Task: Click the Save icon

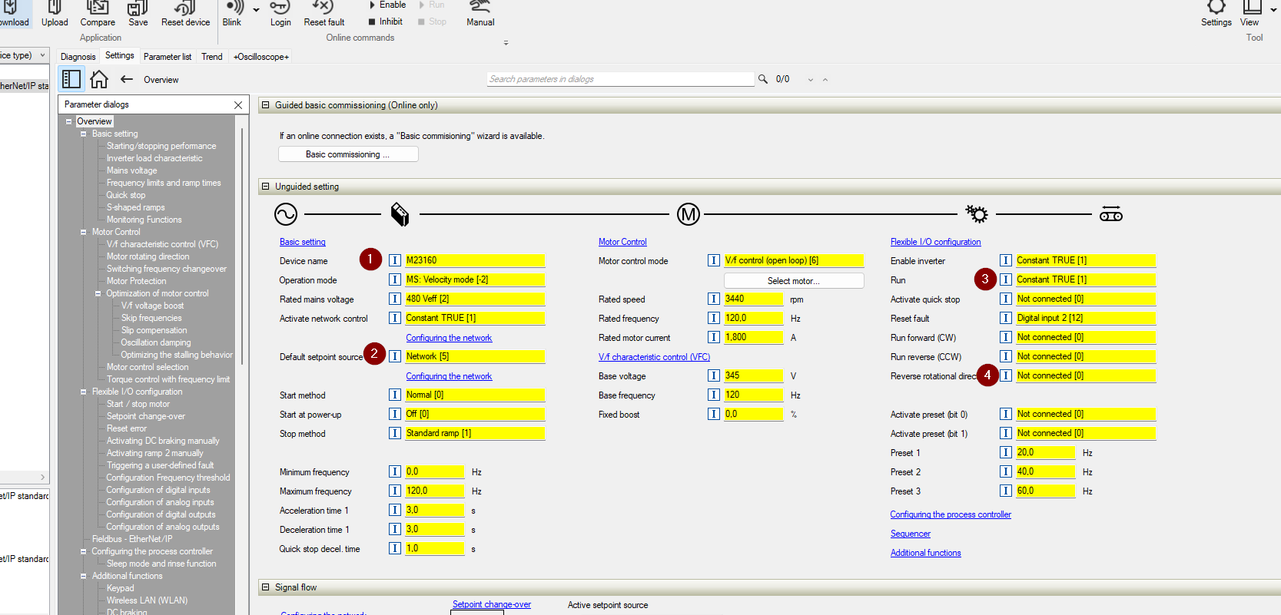Action: pyautogui.click(x=138, y=8)
